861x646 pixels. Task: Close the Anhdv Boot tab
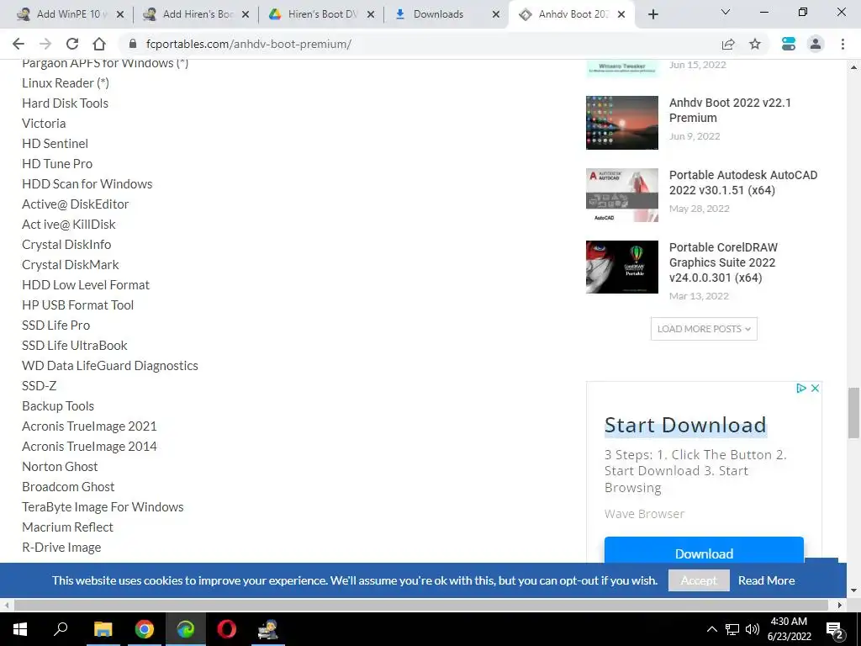coord(621,14)
